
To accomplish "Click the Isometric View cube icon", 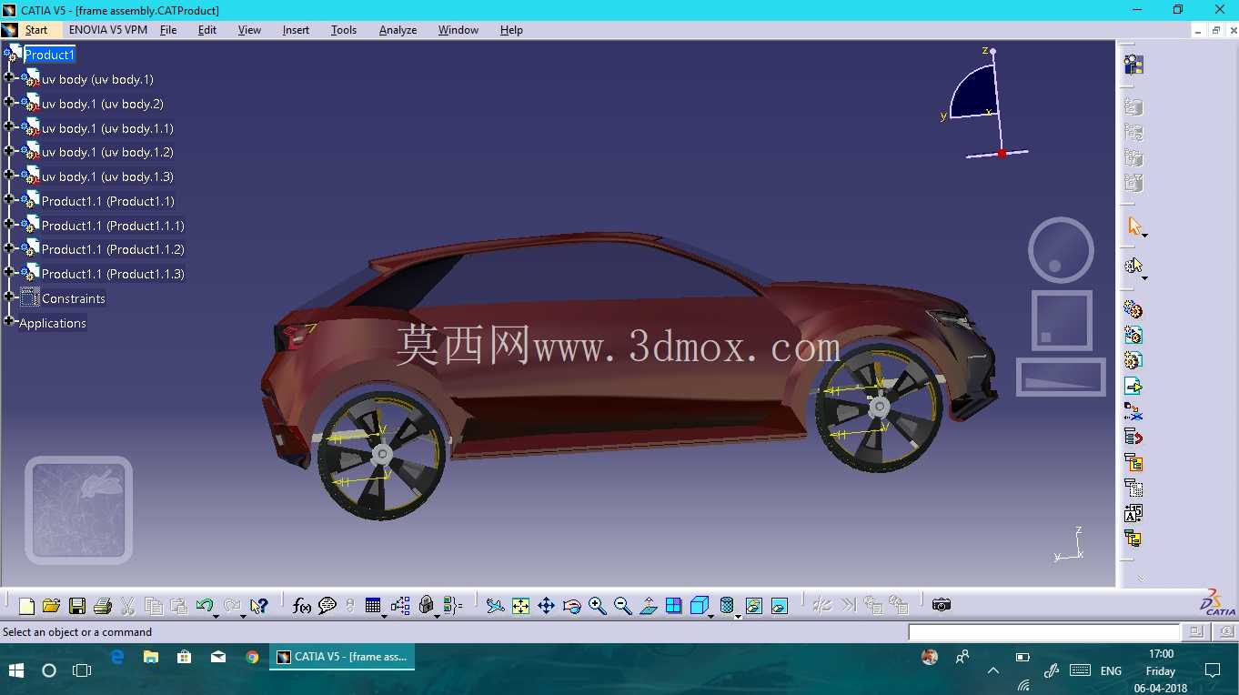I will [699, 606].
